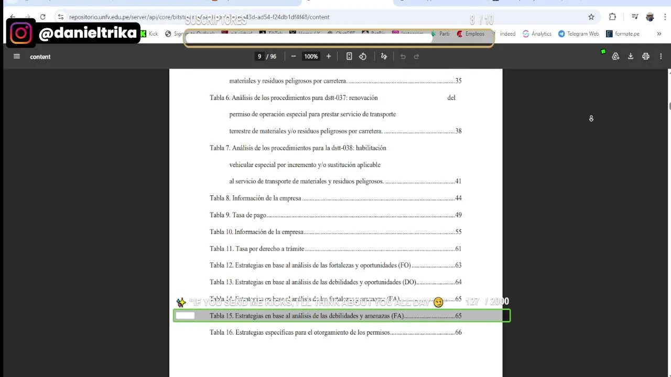The image size is (671, 377).
Task: Click 'Tabla 11. Tasa por derecho a trámite'
Action: click(x=335, y=249)
